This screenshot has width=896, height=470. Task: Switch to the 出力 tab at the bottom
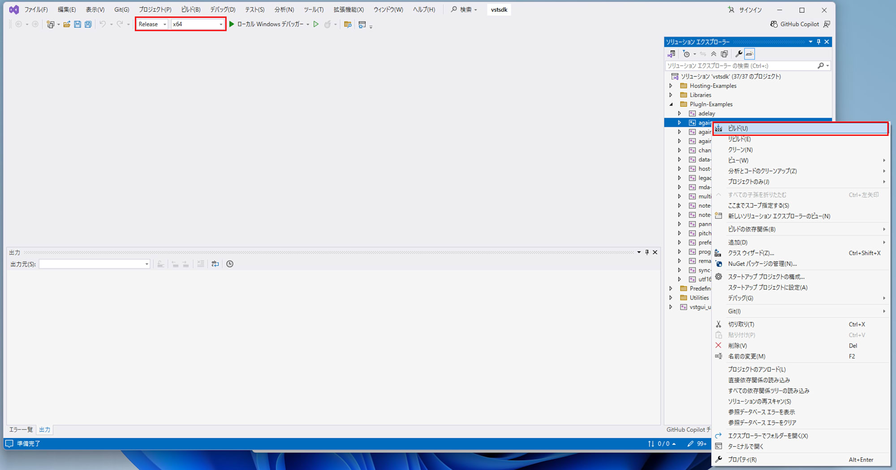click(45, 430)
